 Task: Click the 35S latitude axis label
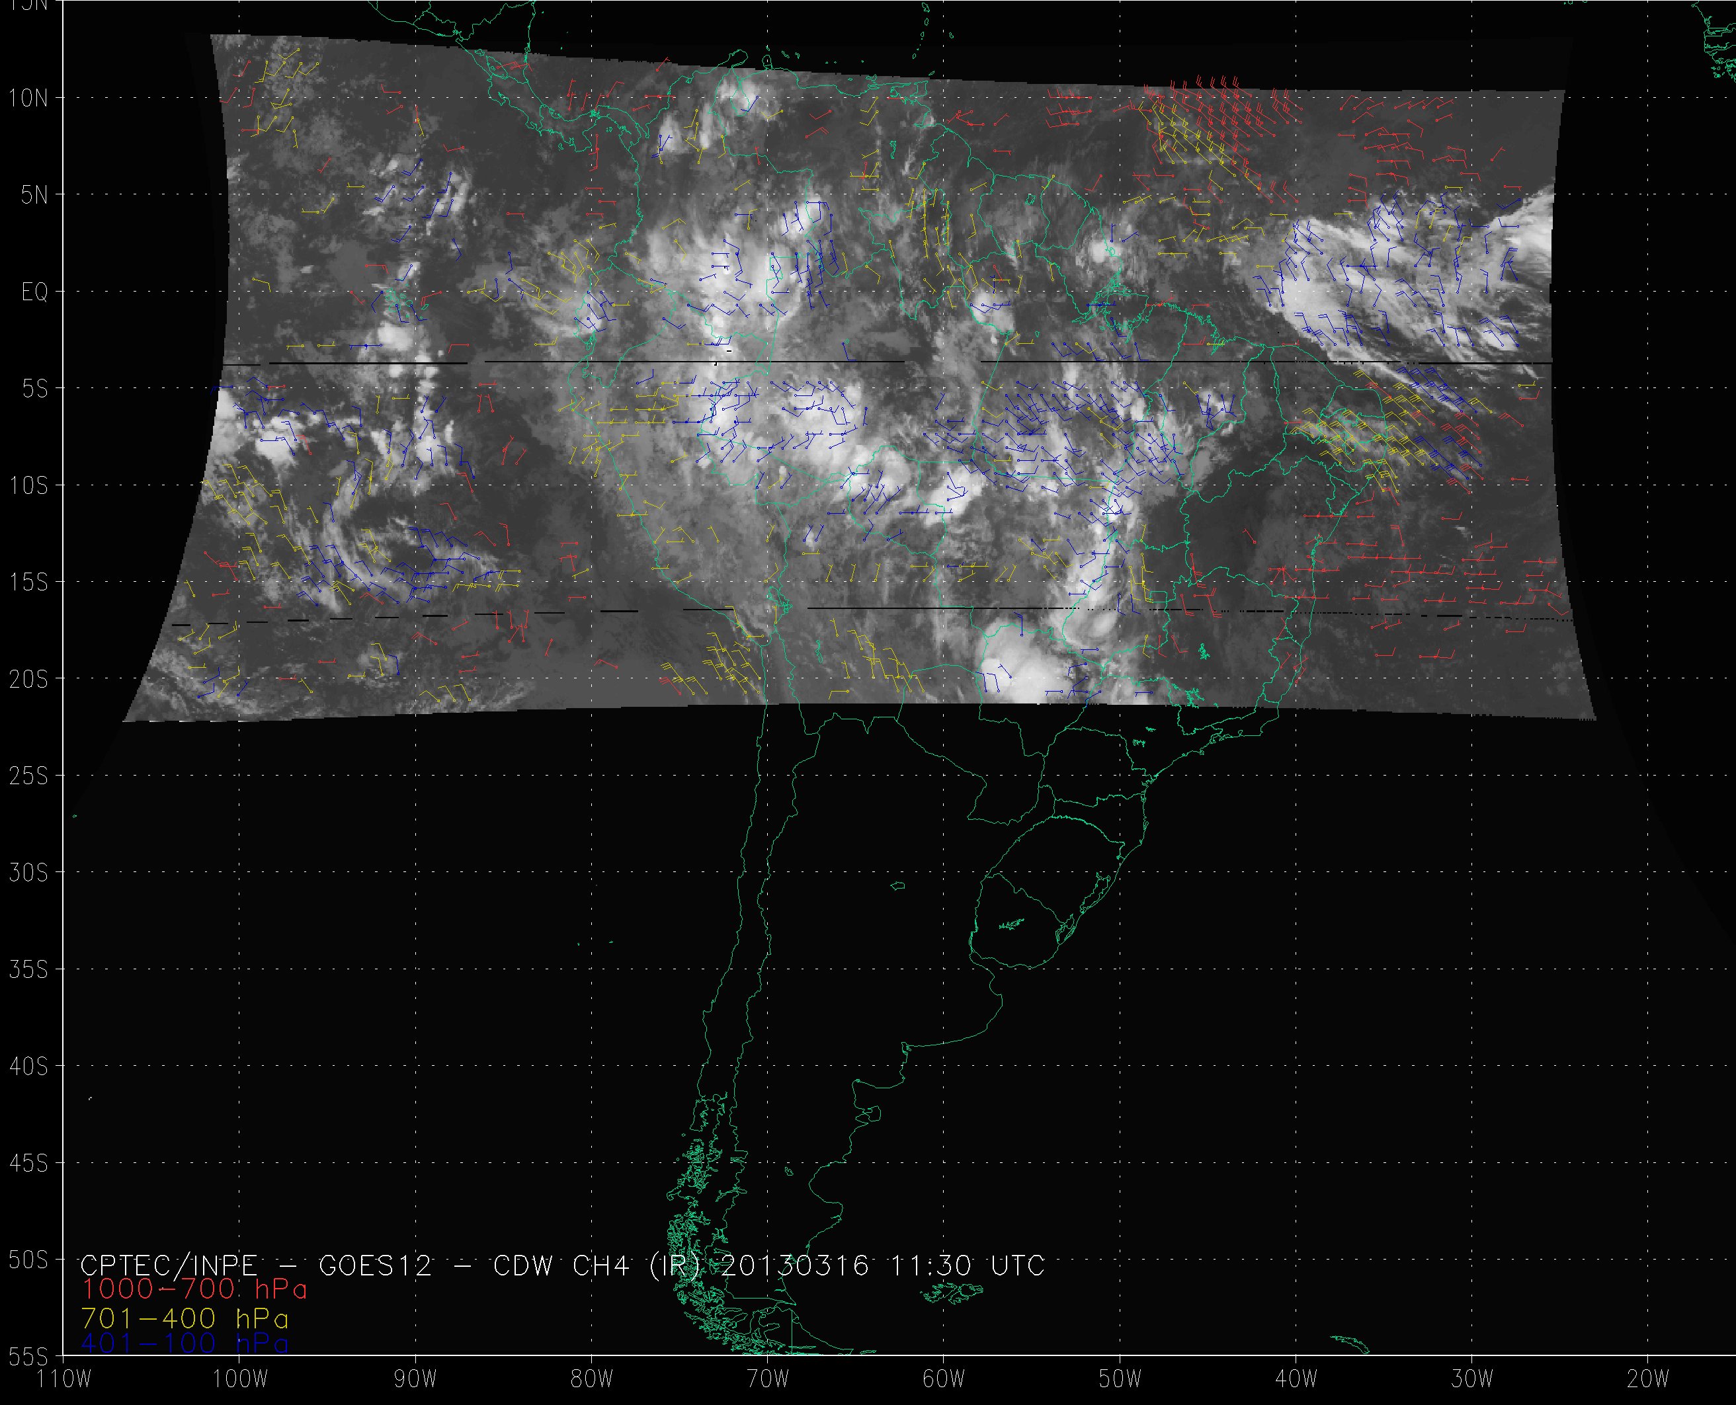tap(28, 969)
